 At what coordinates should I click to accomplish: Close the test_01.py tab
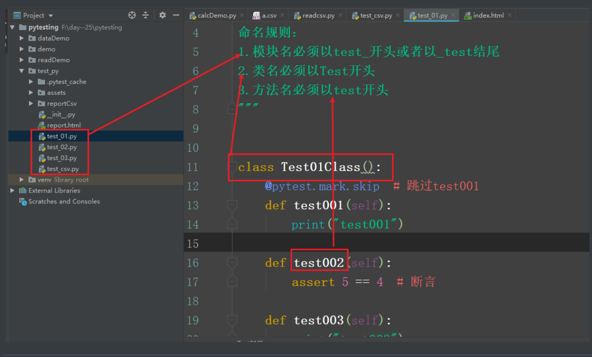click(x=453, y=15)
